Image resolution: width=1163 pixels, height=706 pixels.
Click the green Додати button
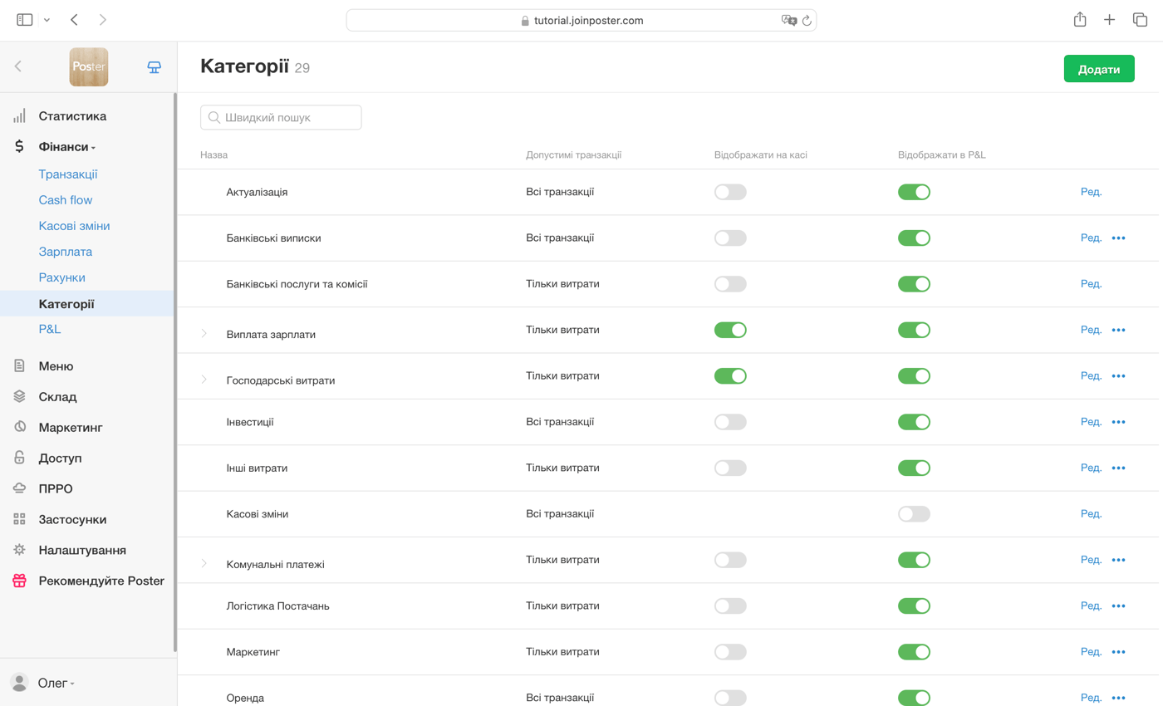point(1099,69)
